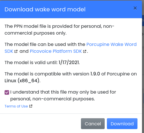Click the external-link icon after Porcupine SDK
This screenshot has width=144, height=133.
pyautogui.click(x=16, y=51)
